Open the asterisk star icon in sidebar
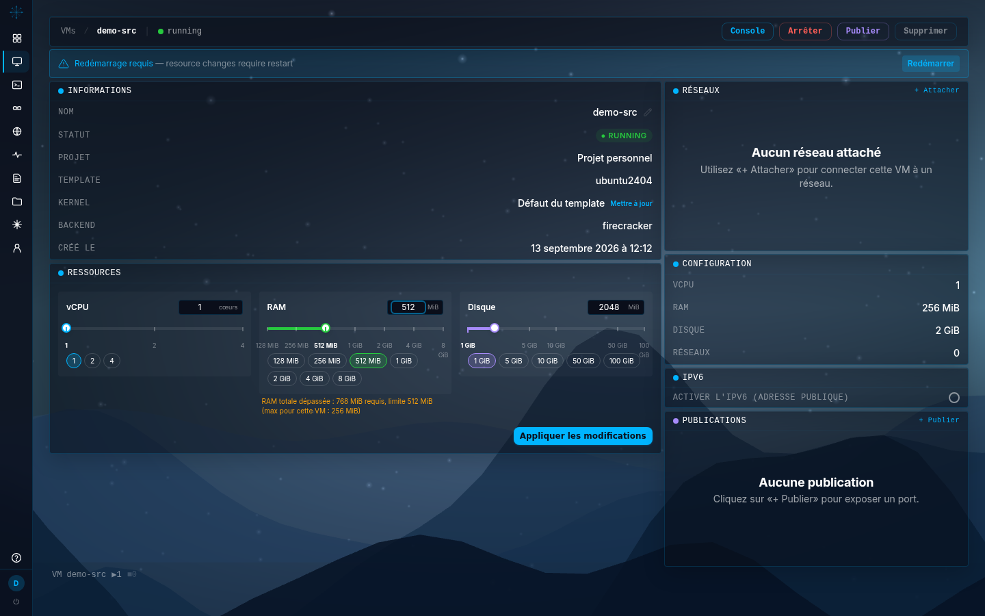985x616 pixels. pos(17,224)
